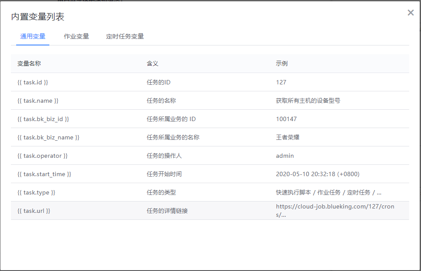Select the {{ task.type }} variable

tap(36, 192)
